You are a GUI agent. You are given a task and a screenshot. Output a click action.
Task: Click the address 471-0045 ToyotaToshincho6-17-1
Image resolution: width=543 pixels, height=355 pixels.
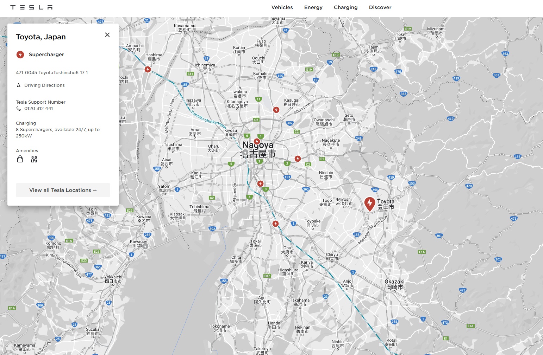point(52,73)
